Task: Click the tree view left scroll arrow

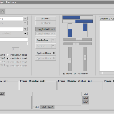Action: [x=101, y=73]
